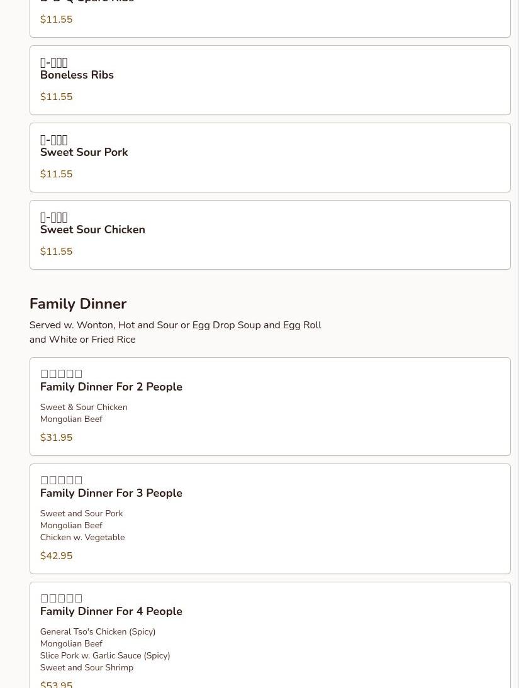531x688 pixels.
Task: Select the Sweet Sour Pork dish title
Action: coord(84,153)
